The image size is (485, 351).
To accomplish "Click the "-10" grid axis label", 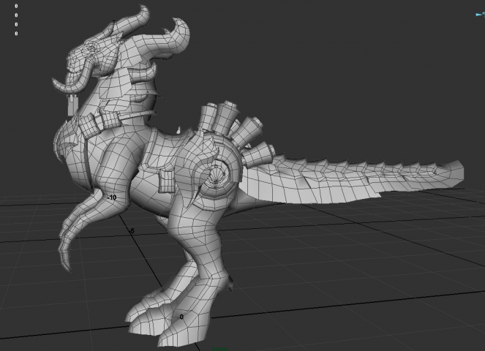I will (x=112, y=197).
